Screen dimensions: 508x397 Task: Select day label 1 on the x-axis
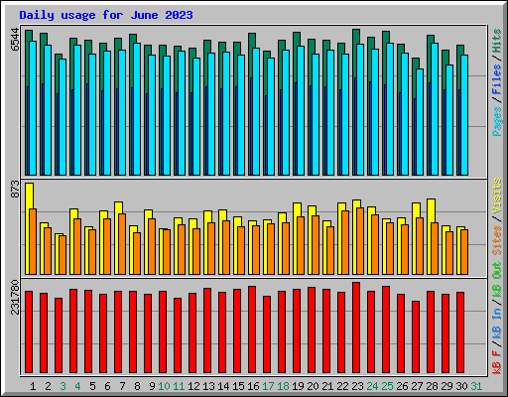click(x=33, y=386)
